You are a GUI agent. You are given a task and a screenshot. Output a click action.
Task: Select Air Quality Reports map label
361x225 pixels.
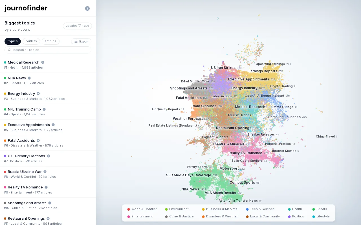166,109
